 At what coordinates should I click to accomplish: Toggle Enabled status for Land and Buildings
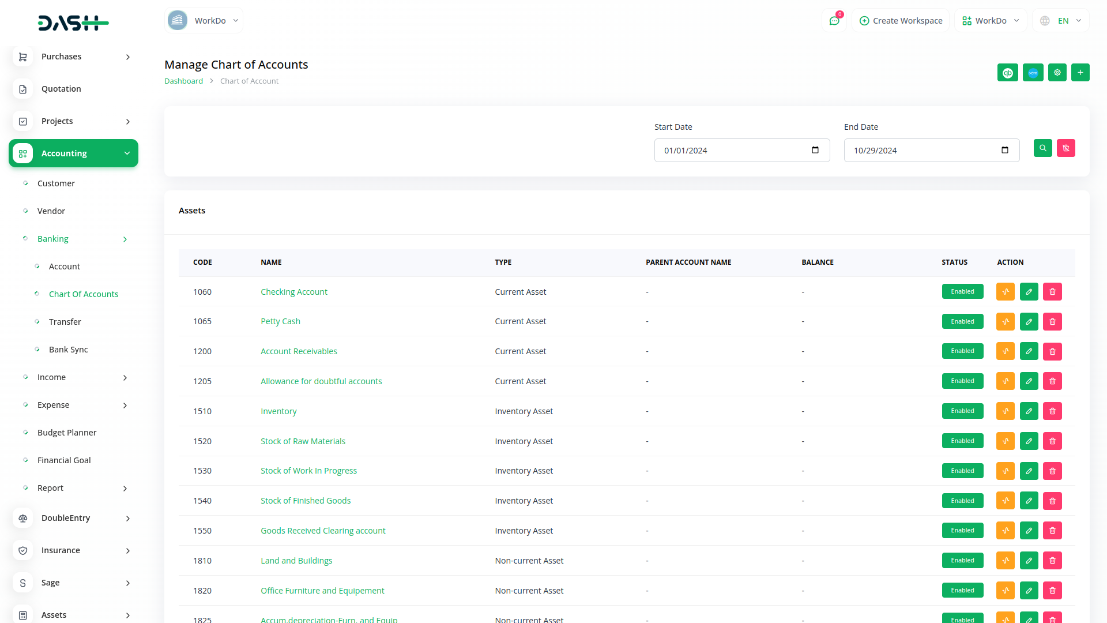click(x=962, y=560)
